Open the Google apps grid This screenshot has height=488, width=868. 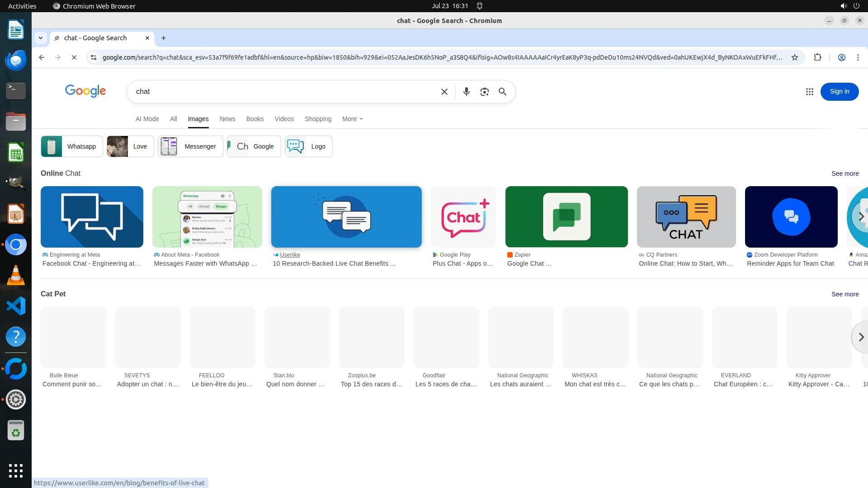coord(809,92)
